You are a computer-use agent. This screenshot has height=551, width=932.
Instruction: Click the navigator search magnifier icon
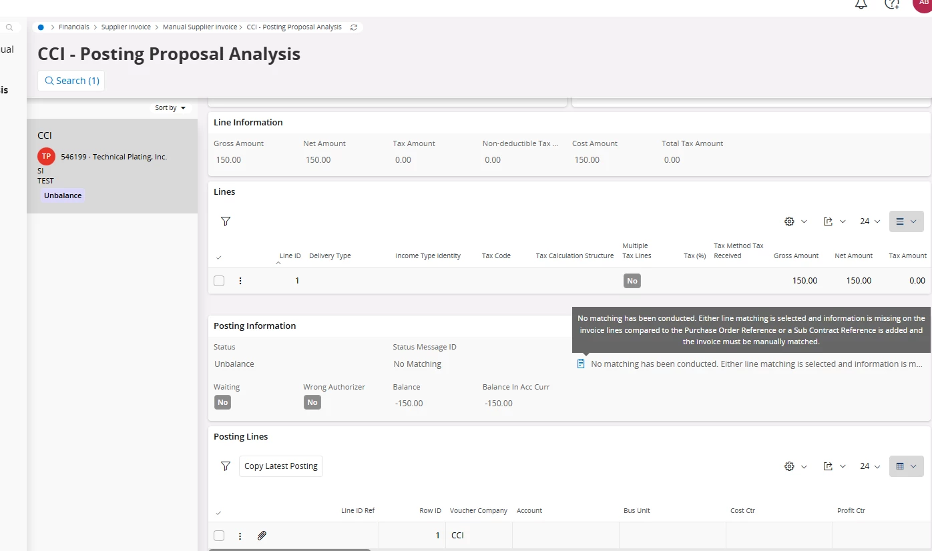click(x=9, y=27)
